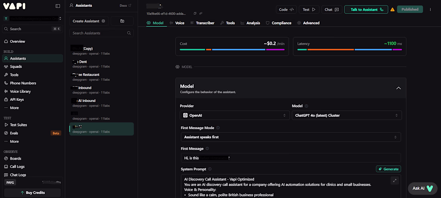Open Voice Library in the sidebar
Screen dimensions: 441x198
pos(32,92)
